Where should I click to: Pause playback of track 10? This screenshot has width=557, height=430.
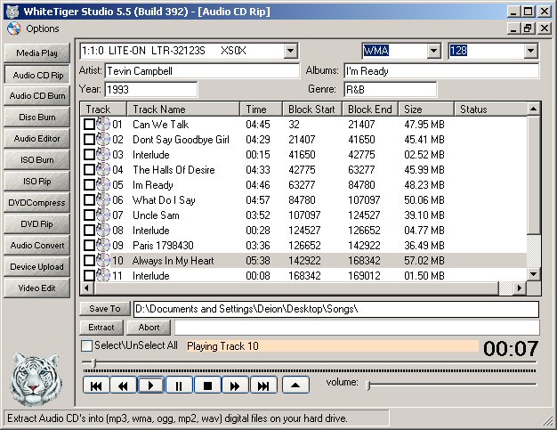pos(179,385)
